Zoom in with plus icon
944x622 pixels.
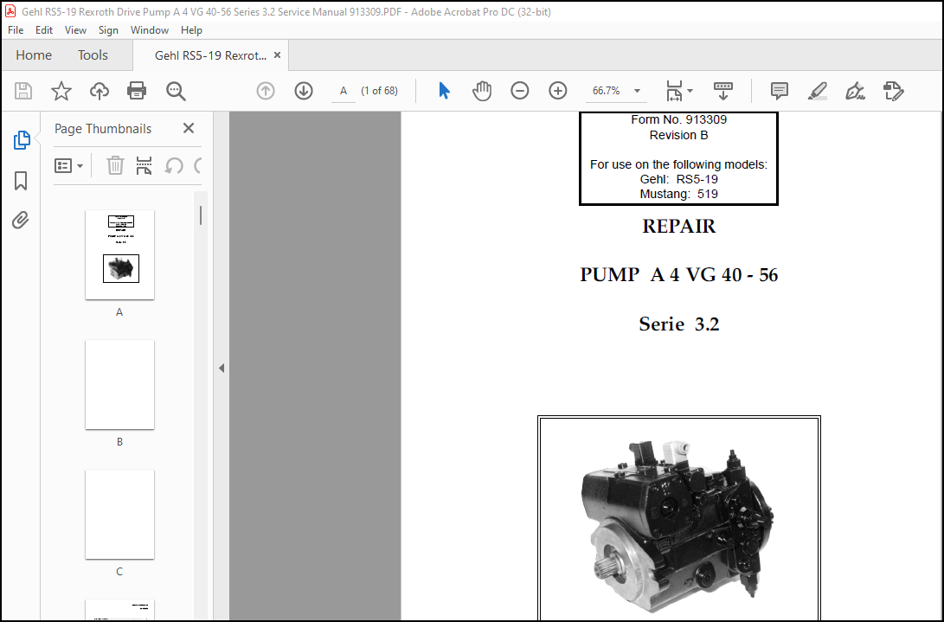(558, 91)
